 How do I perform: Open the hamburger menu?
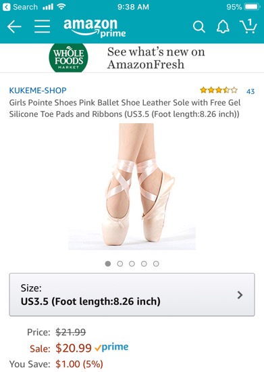[x=42, y=26]
